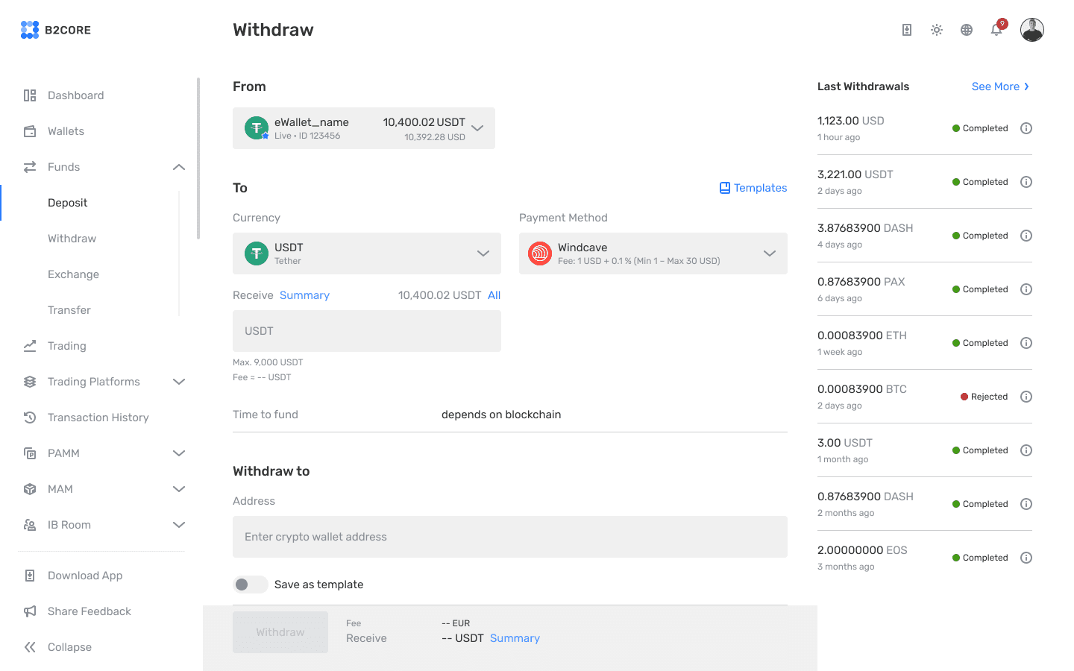Click the Trading chart icon
Viewport: 1074px width, 671px height.
coord(30,346)
